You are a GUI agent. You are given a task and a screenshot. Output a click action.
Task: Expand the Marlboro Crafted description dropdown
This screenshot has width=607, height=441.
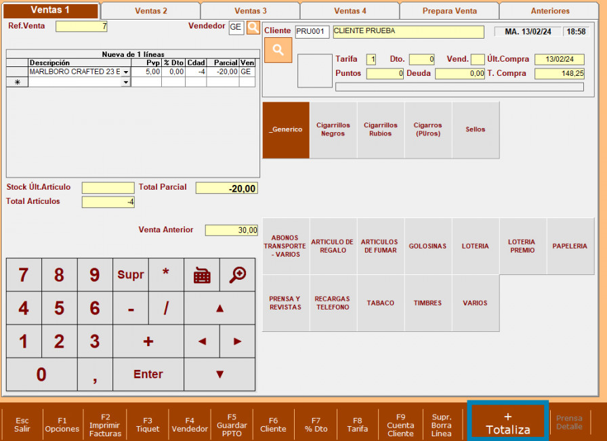click(x=125, y=72)
